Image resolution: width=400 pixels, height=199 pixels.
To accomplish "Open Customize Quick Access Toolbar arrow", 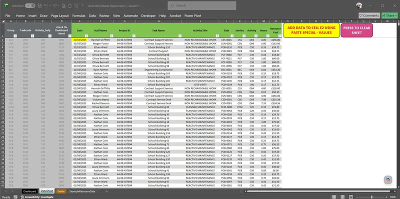I will (x=82, y=5).
